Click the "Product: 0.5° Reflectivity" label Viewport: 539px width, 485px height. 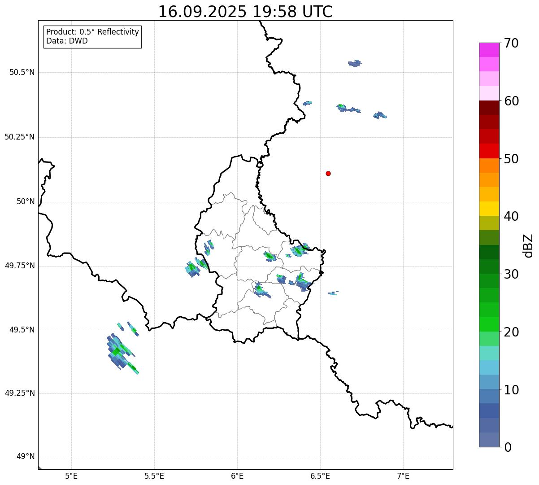[x=93, y=32]
